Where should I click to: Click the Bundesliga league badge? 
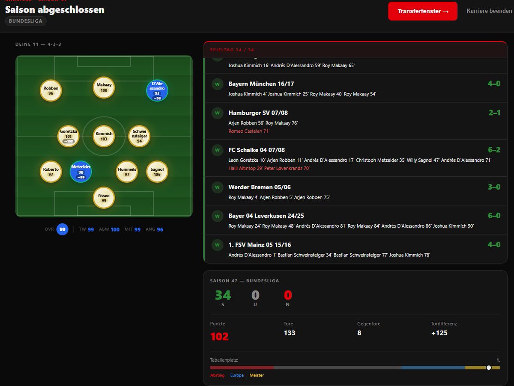(26, 21)
